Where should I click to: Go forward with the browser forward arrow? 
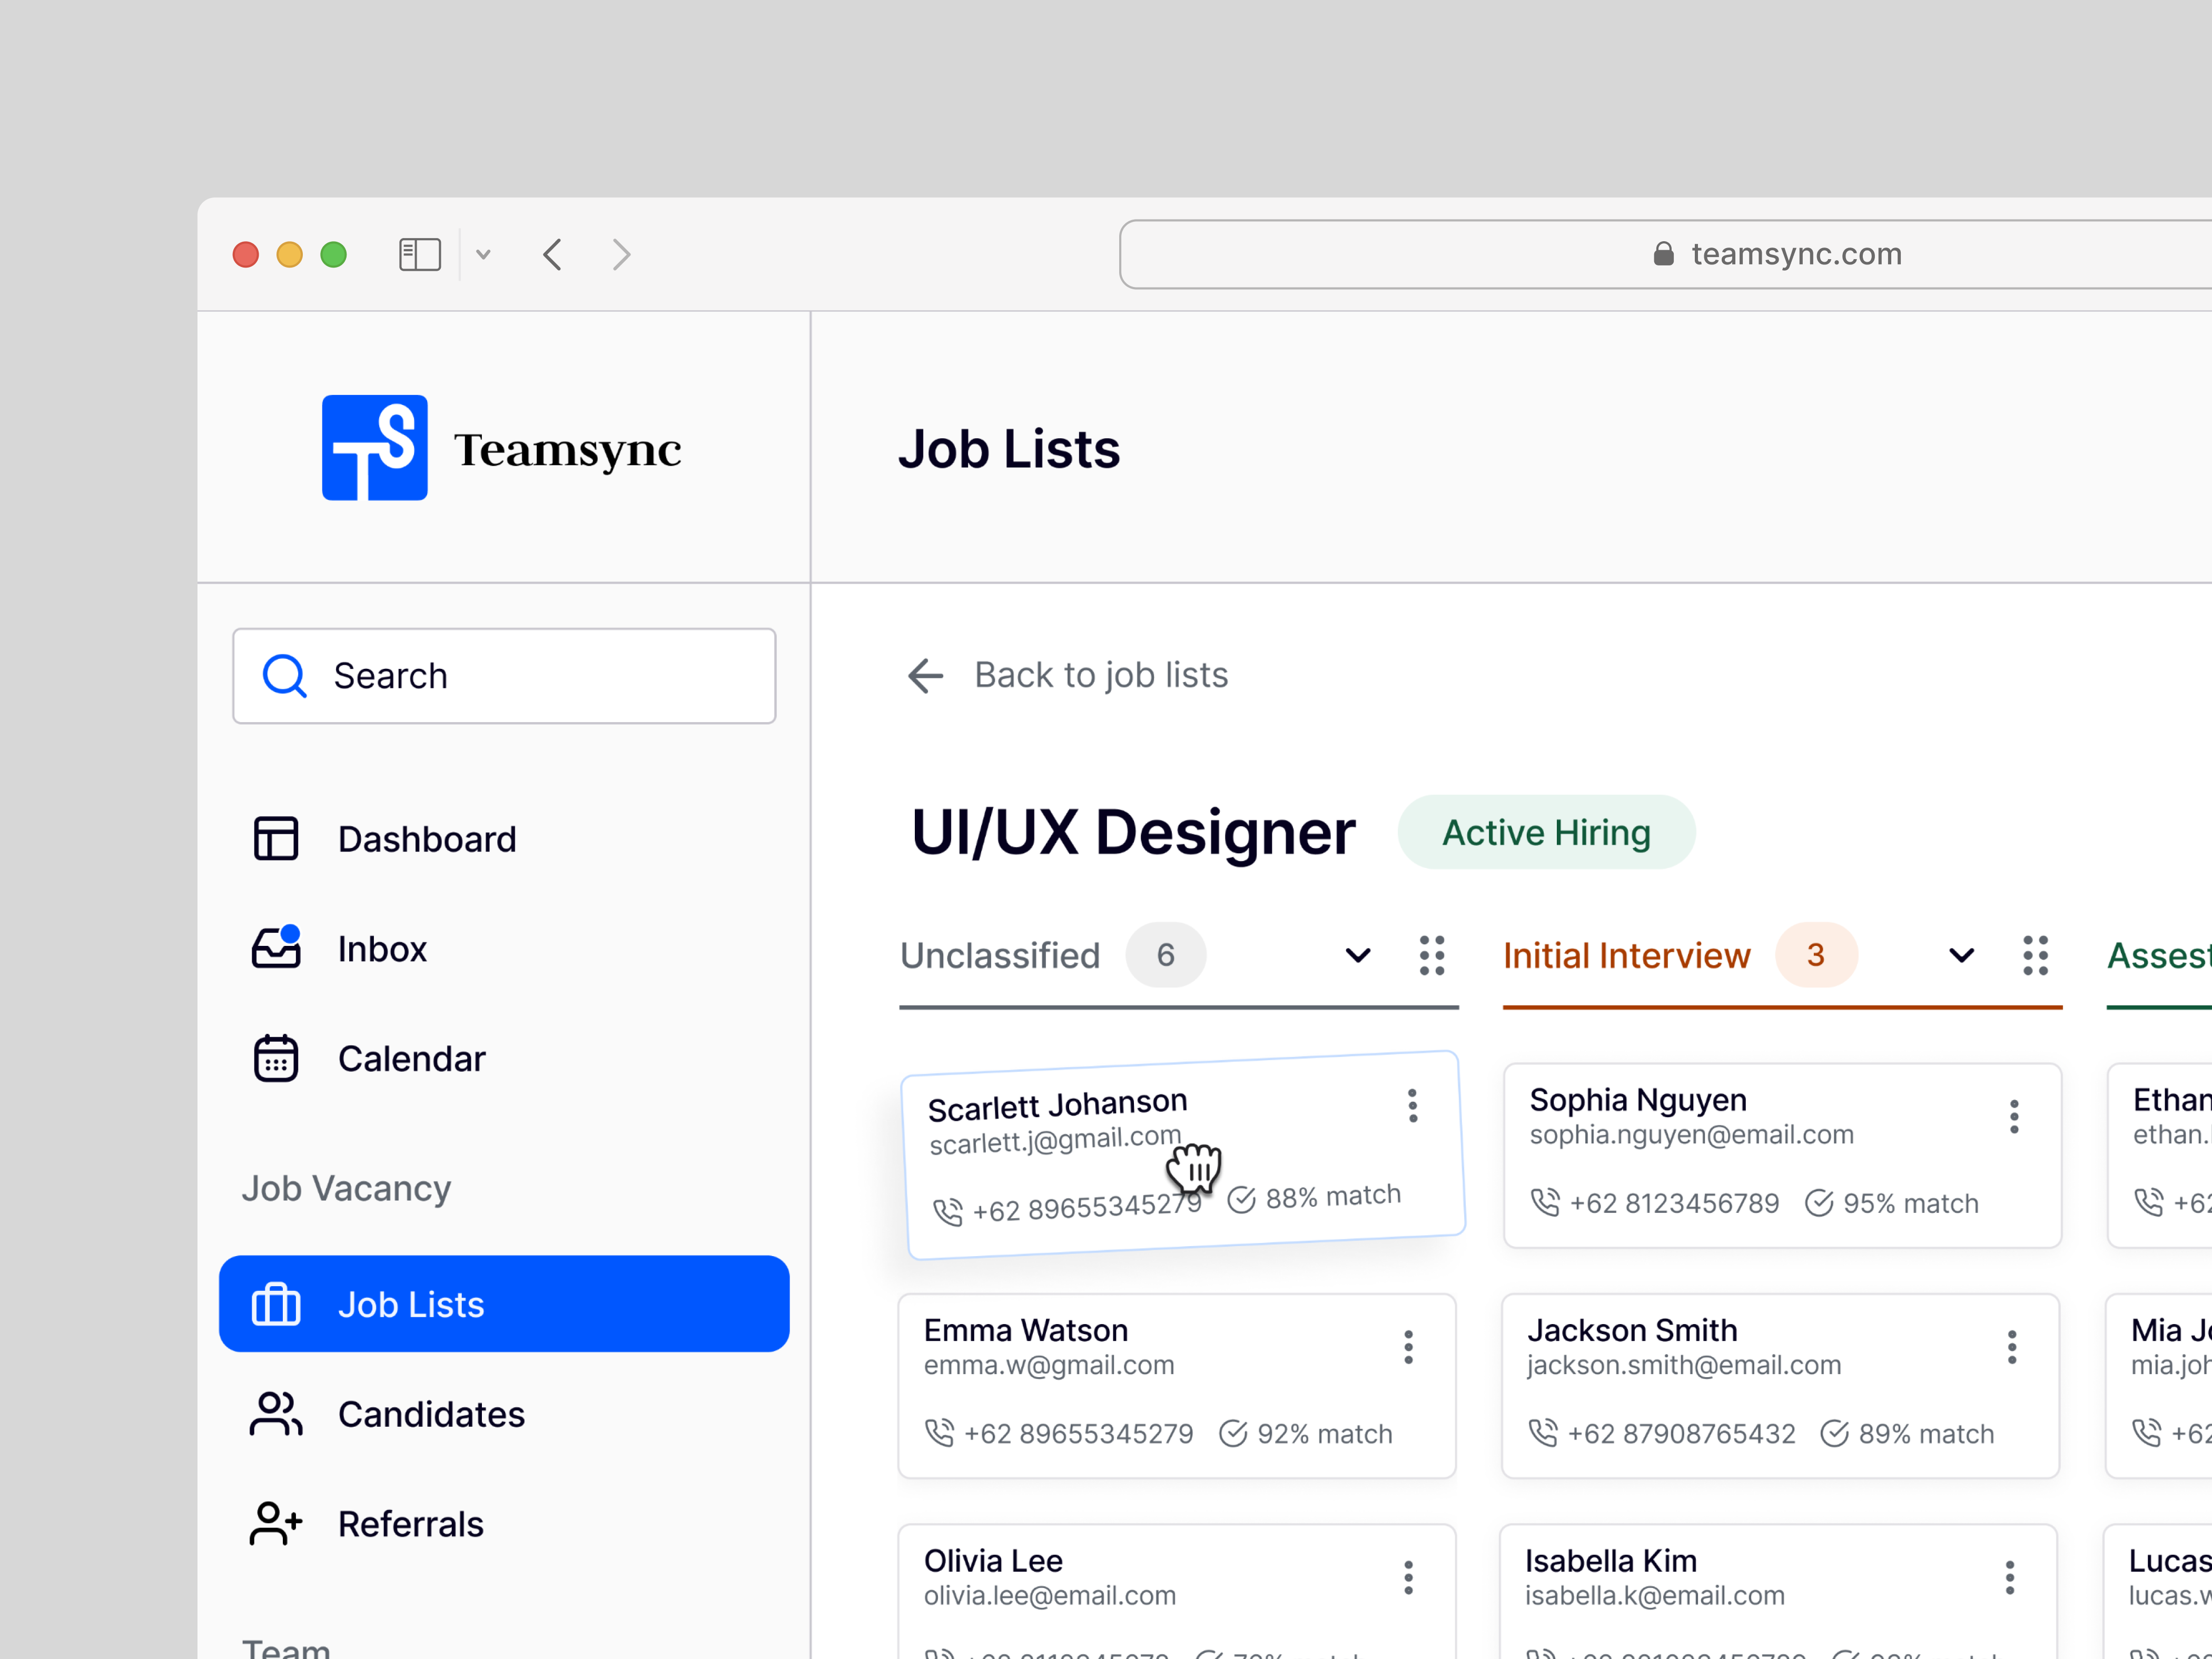(621, 254)
